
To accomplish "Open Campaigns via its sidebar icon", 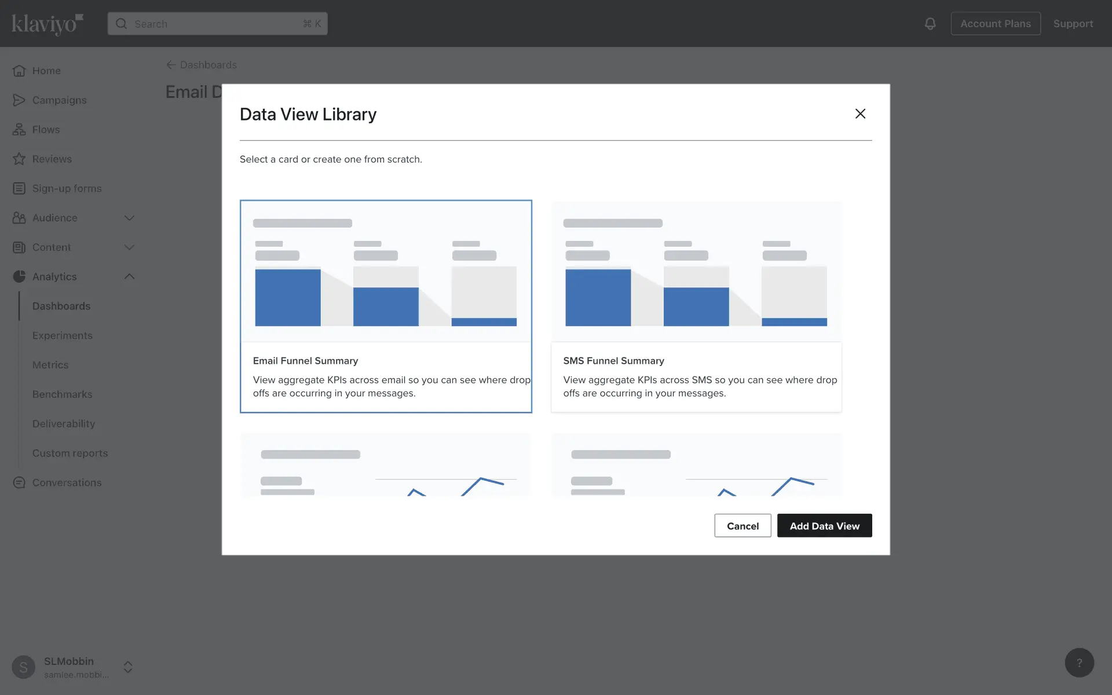I will 19,100.
